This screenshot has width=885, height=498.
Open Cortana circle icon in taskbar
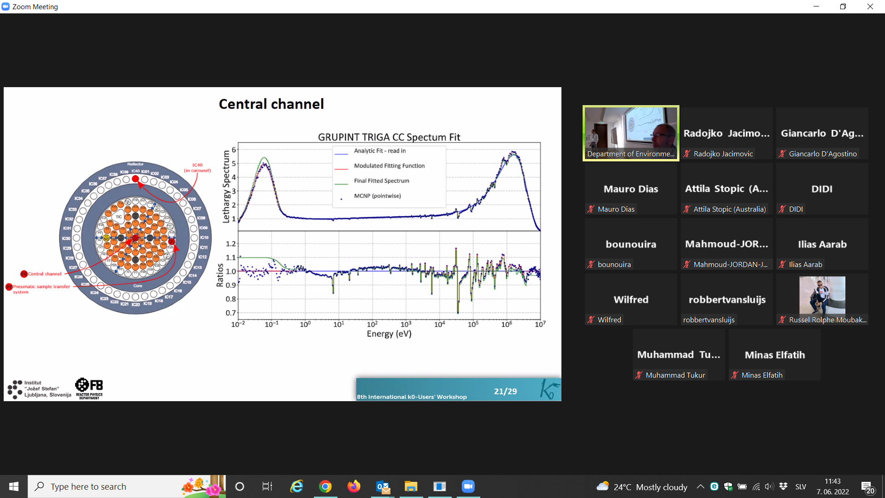pos(240,486)
